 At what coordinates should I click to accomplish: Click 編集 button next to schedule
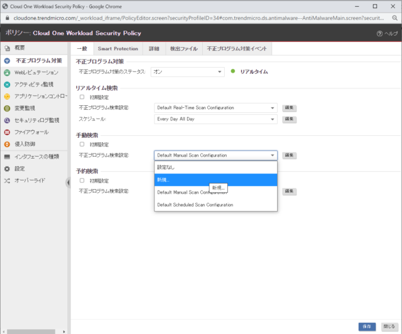(x=289, y=119)
